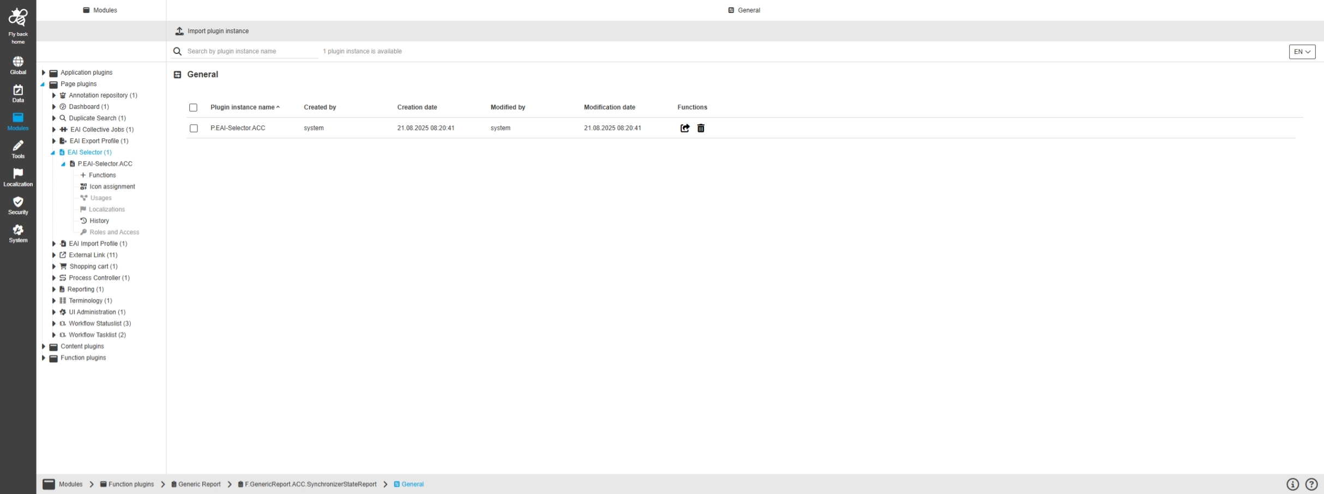This screenshot has height=494, width=1324.
Task: Open Icon assignment tree item
Action: point(108,186)
